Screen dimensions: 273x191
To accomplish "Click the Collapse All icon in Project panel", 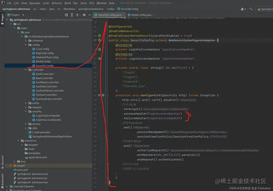I will pyautogui.click(x=77, y=15).
